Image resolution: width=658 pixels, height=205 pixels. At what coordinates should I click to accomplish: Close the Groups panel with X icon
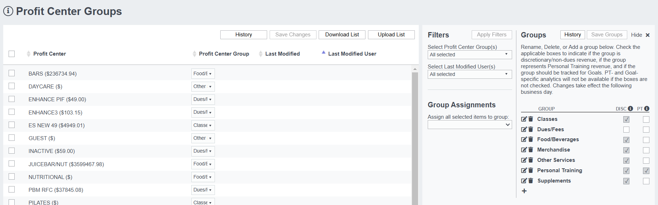click(x=648, y=35)
